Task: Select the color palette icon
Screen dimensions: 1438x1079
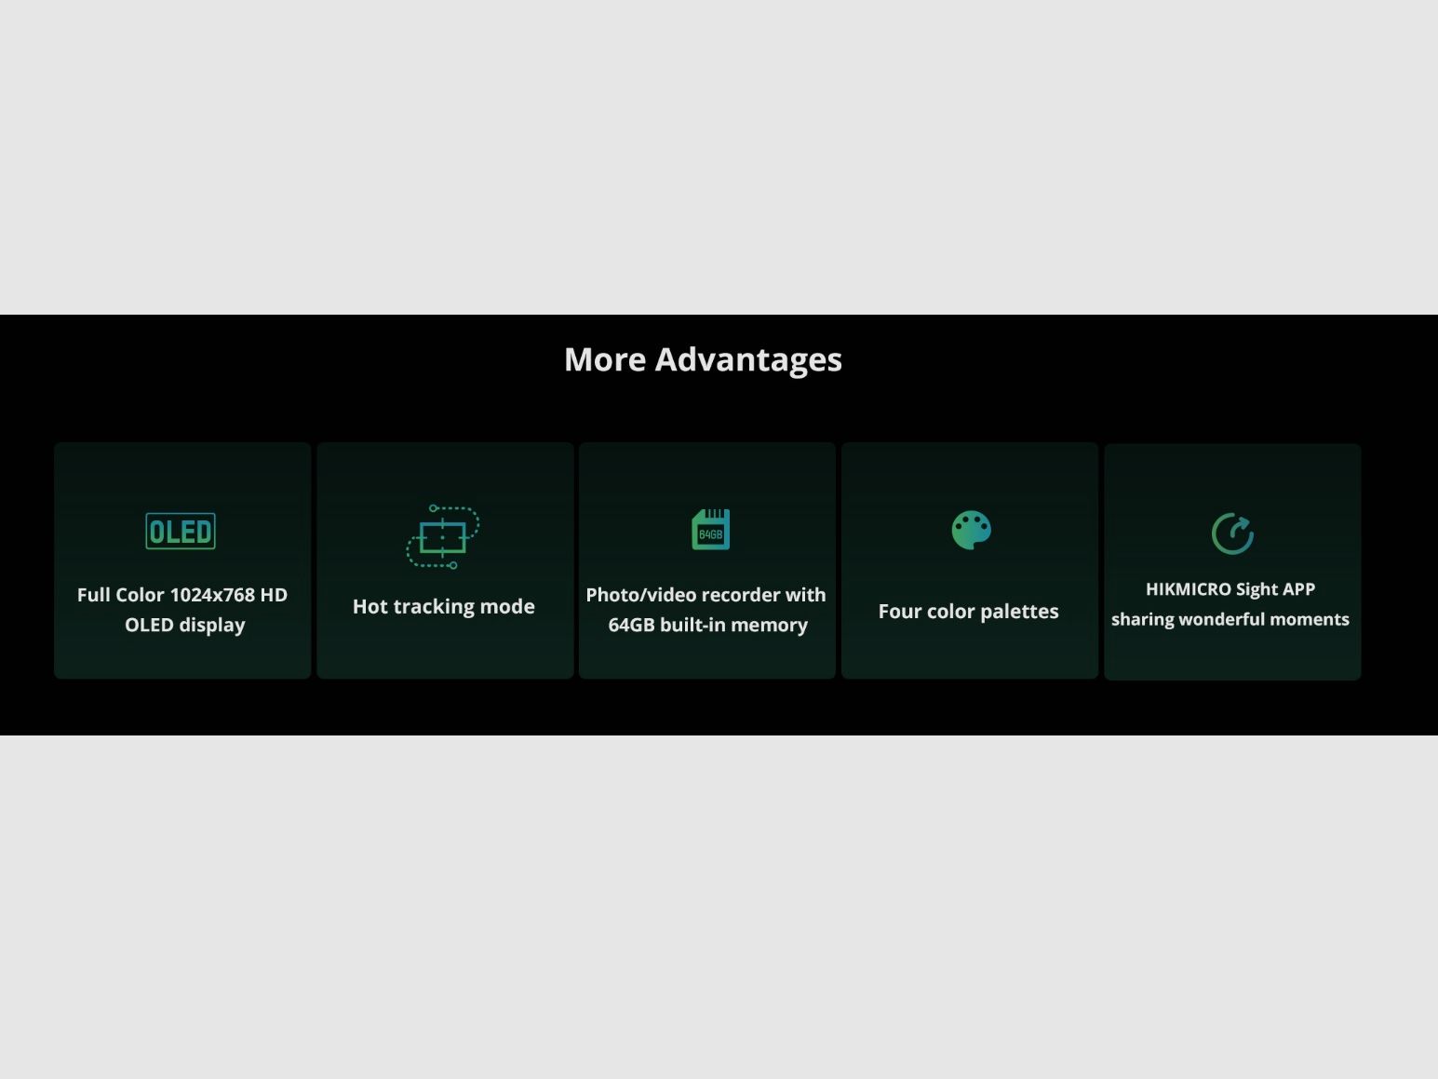Action: click(x=971, y=530)
